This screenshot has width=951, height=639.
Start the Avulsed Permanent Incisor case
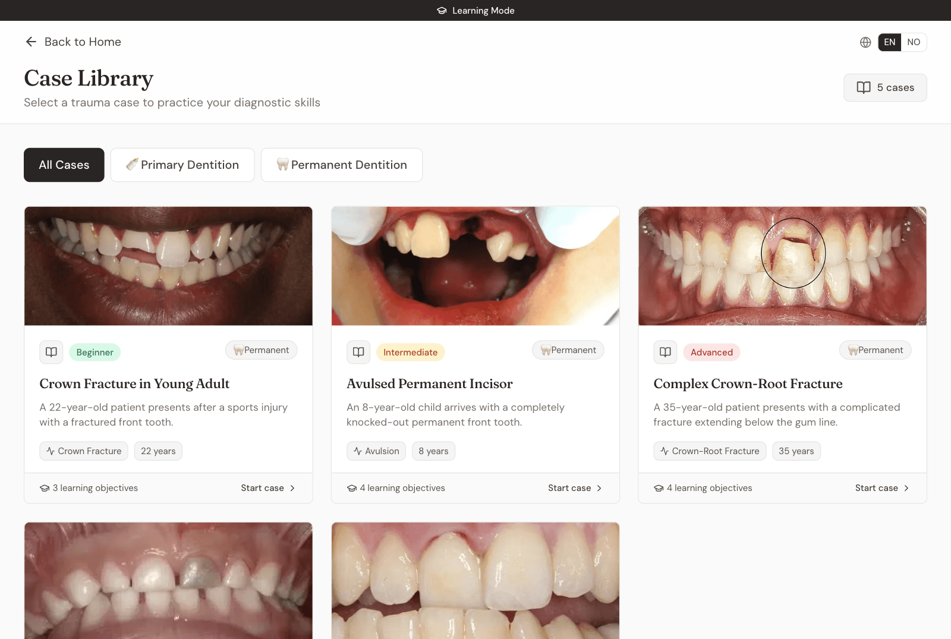point(575,488)
